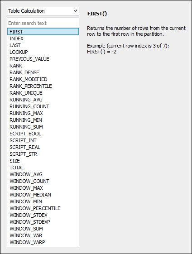The width and height of the screenshot is (192, 254).
Task: Select the SCRIPT_STR function
Action: [43, 154]
